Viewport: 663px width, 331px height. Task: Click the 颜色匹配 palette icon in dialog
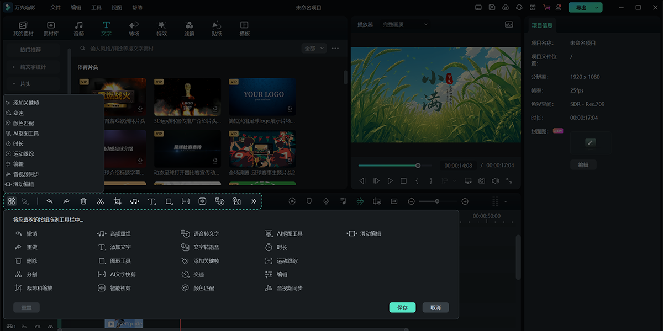pyautogui.click(x=186, y=288)
